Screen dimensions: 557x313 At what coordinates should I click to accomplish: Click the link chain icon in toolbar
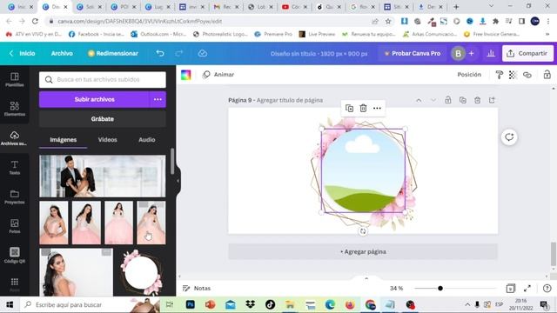pos(527,75)
